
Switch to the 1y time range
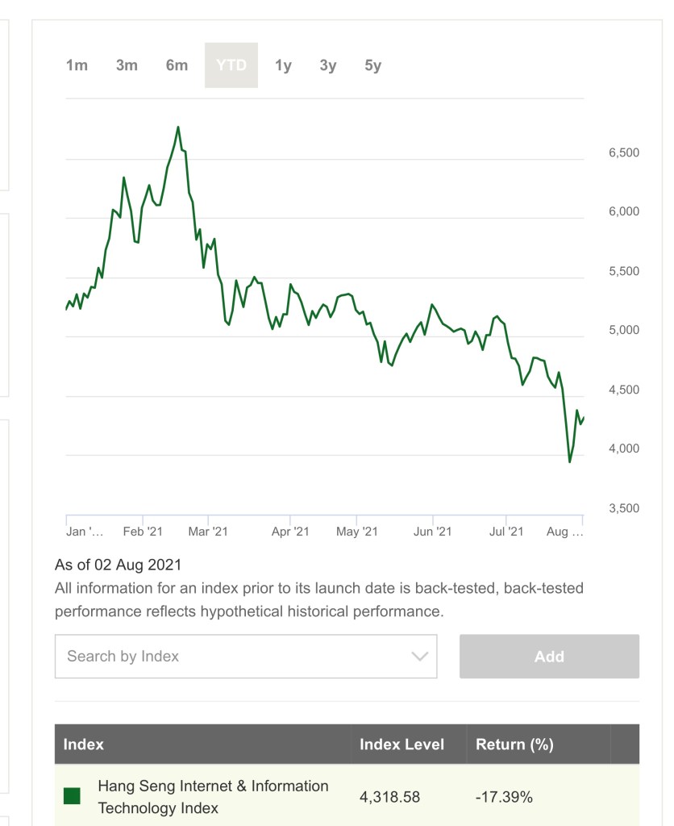[x=283, y=66]
